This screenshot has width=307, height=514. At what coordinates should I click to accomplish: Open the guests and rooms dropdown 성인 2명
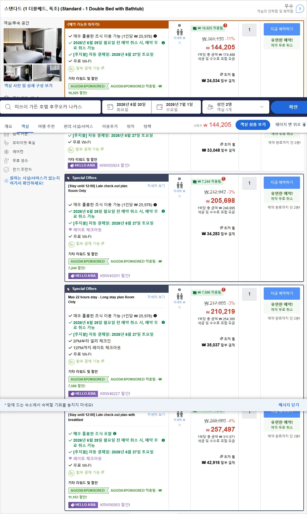pos(236,107)
